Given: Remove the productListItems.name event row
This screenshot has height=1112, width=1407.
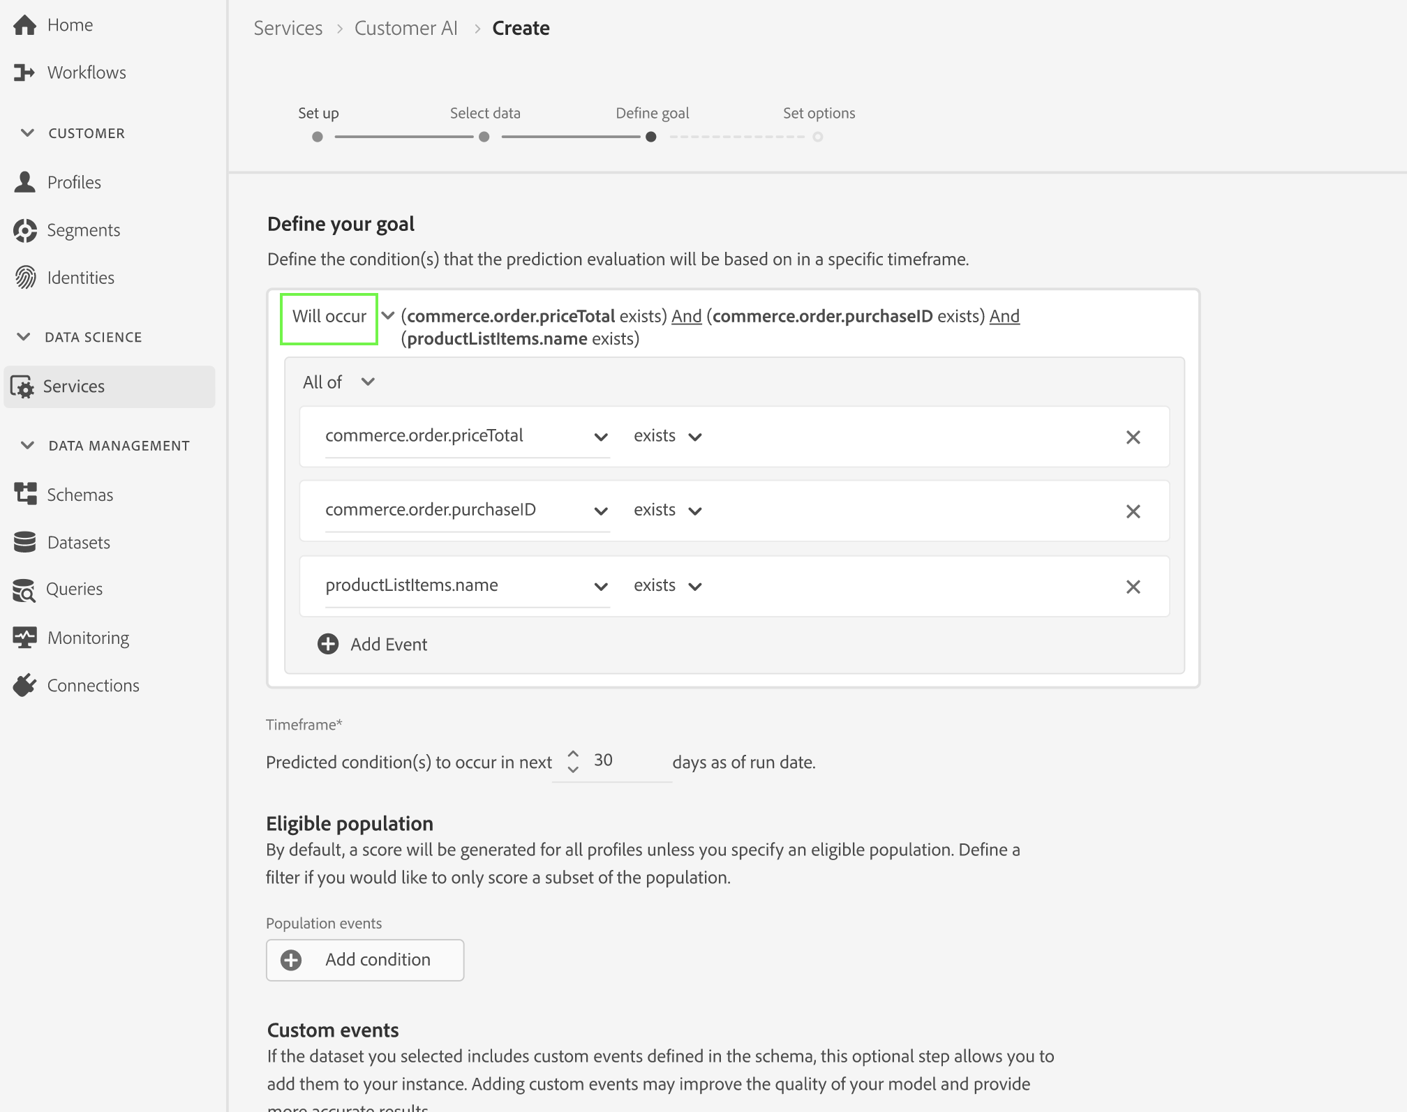Looking at the screenshot, I should click(1133, 587).
